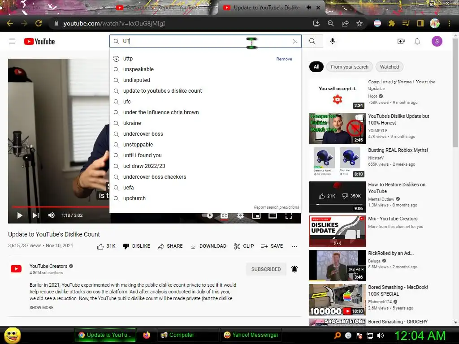Open 'Mix - YouTube Creators' thumbnail
This screenshot has height=344, width=459.
[337, 231]
